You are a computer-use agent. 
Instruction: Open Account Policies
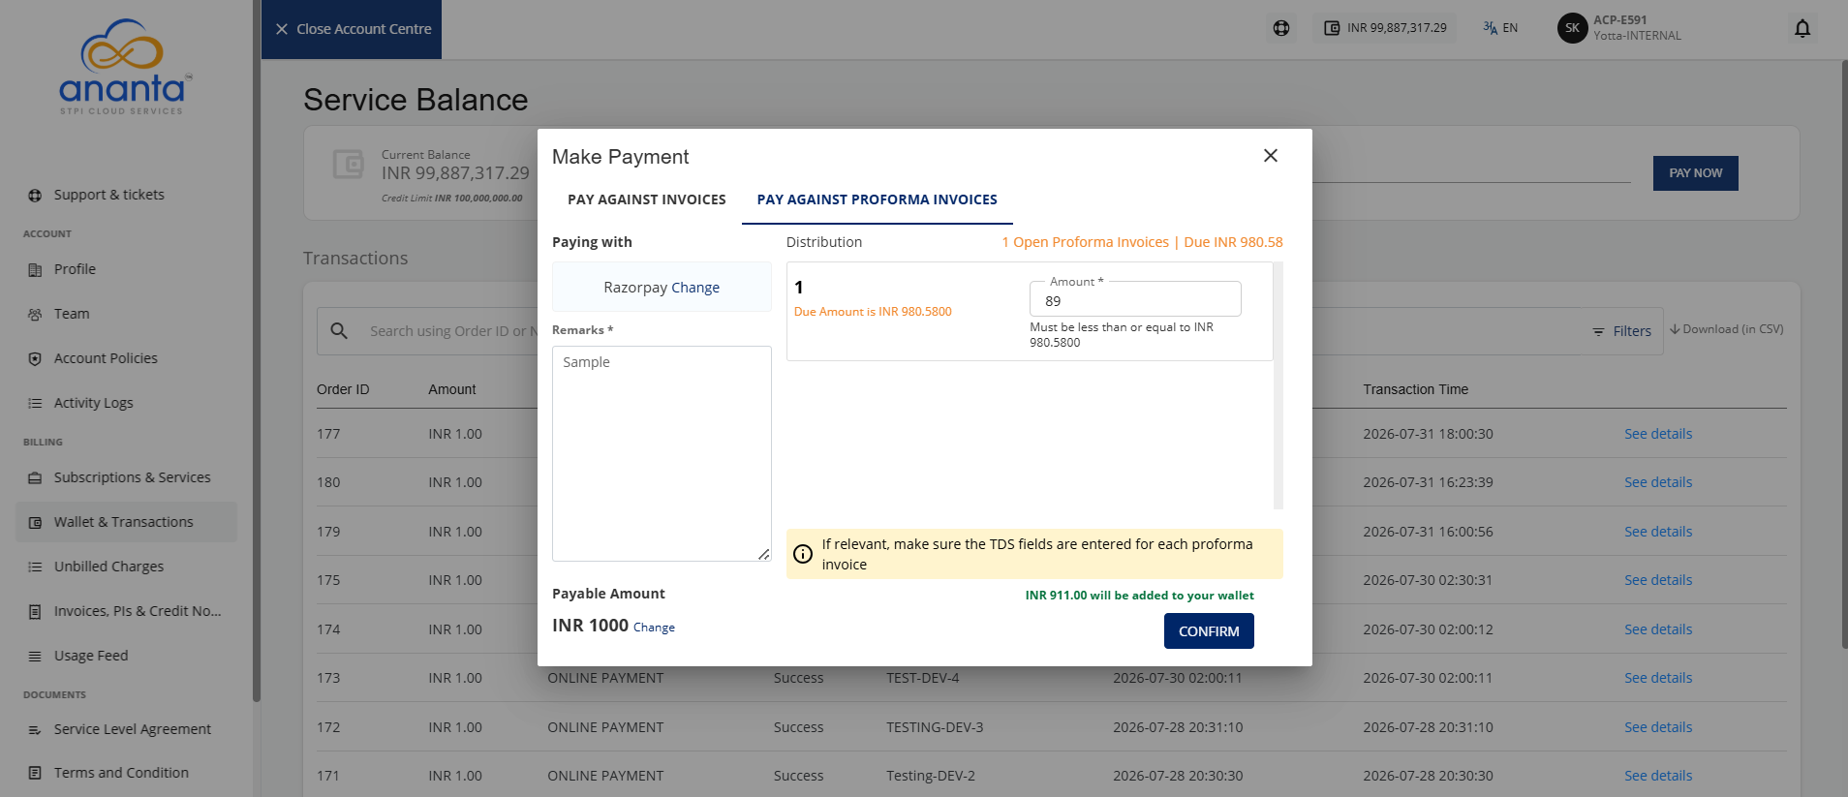coord(106,358)
